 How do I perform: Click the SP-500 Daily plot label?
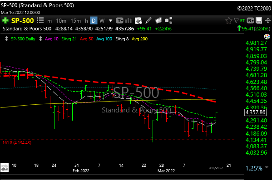click(23, 39)
